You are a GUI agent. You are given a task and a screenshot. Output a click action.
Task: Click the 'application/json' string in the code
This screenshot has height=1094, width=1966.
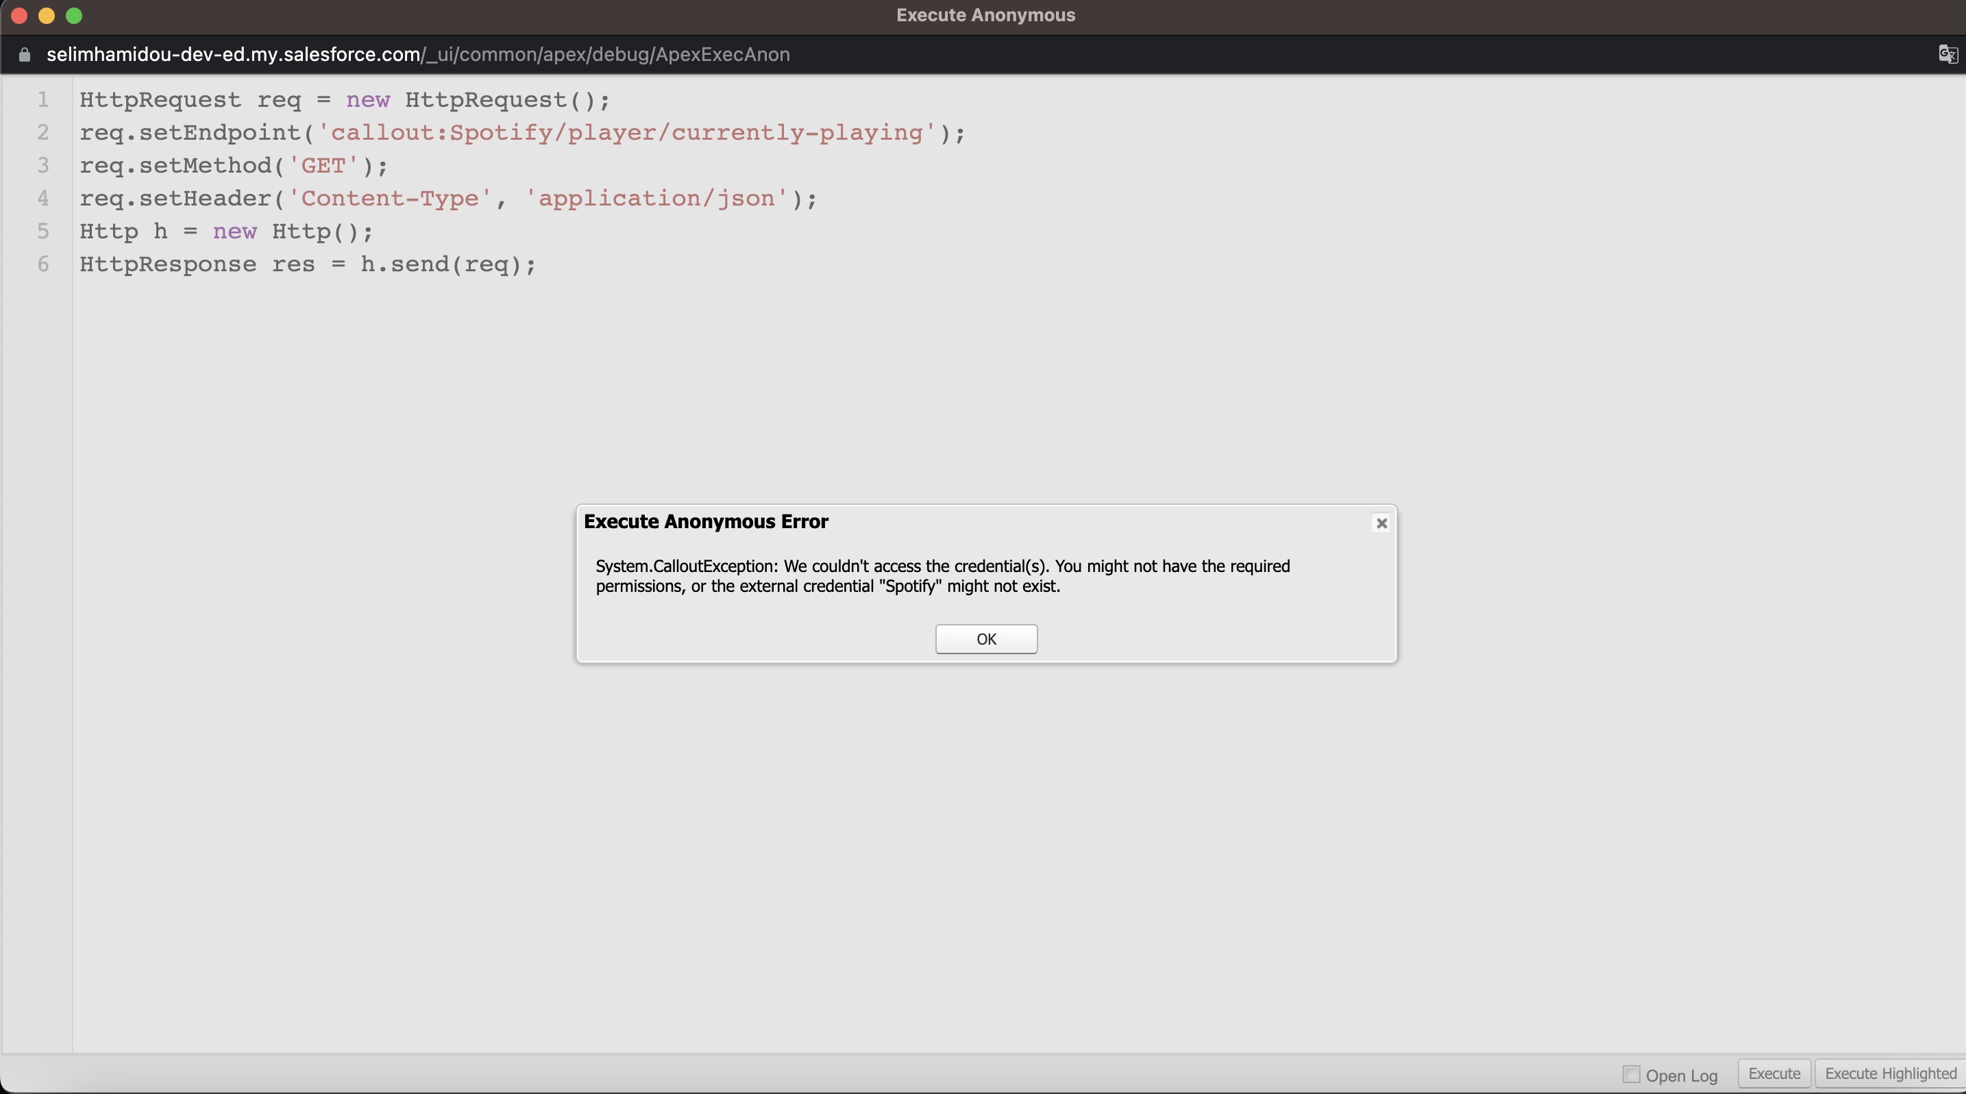point(656,199)
